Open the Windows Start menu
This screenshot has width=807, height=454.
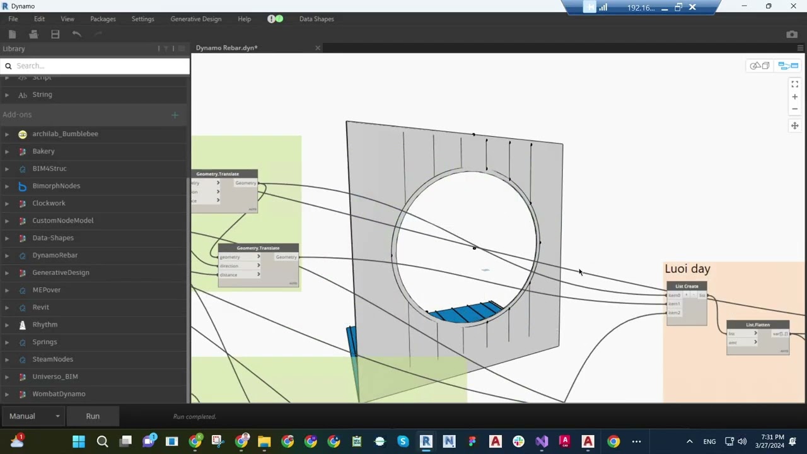pos(79,441)
